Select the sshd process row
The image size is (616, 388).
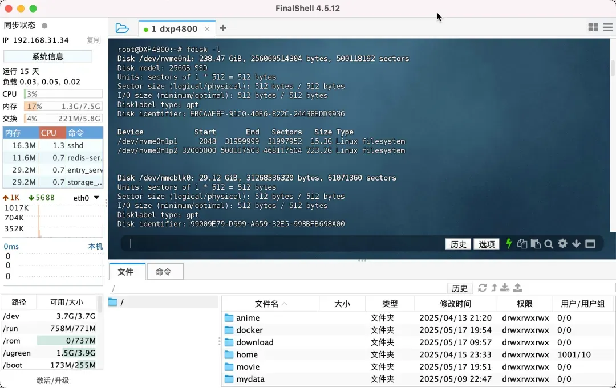pos(53,145)
